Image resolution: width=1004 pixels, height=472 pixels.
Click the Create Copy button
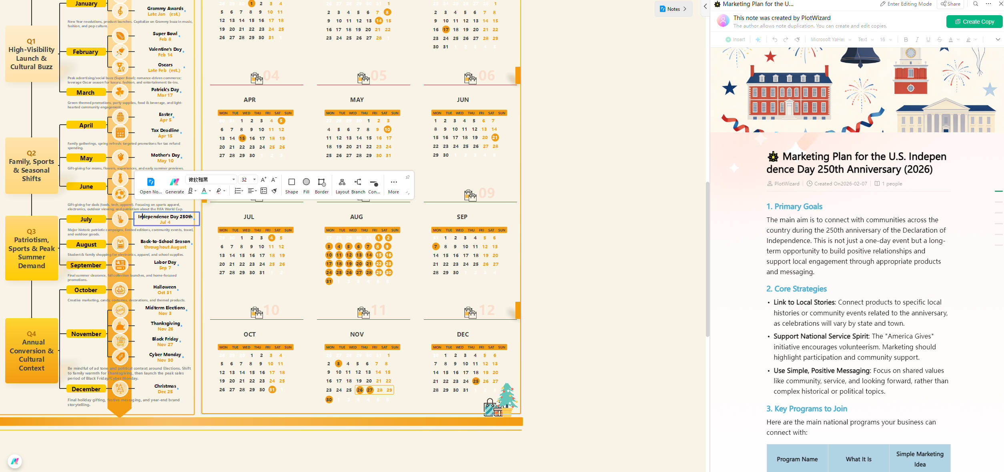click(974, 22)
